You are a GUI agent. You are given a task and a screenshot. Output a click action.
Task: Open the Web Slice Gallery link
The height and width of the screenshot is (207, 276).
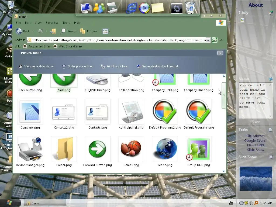coord(68,46)
